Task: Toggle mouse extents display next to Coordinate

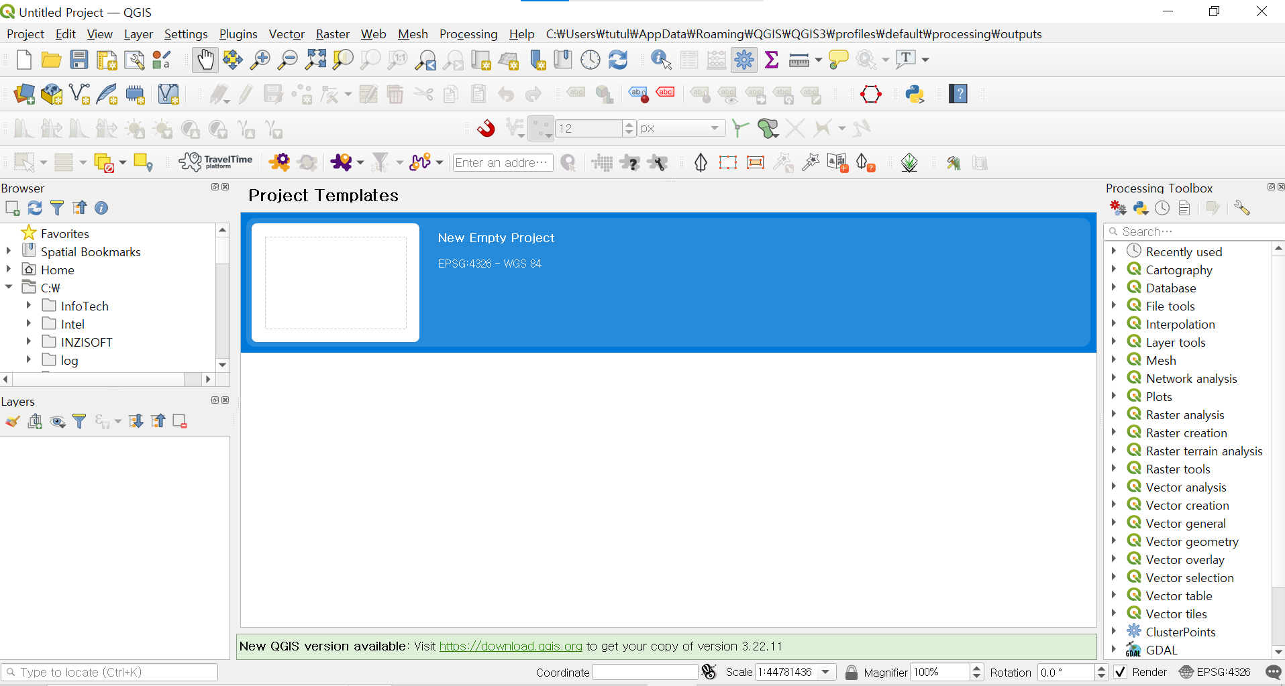Action: (x=709, y=672)
